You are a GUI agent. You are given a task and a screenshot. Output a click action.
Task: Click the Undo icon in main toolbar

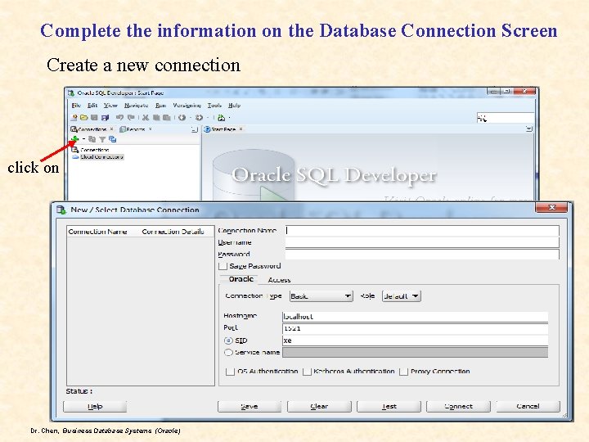[119, 118]
